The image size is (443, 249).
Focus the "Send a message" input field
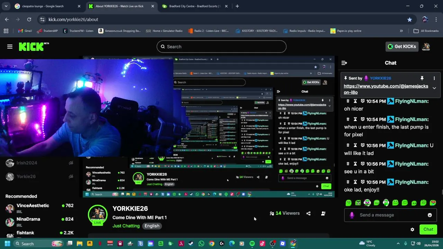[390, 215]
